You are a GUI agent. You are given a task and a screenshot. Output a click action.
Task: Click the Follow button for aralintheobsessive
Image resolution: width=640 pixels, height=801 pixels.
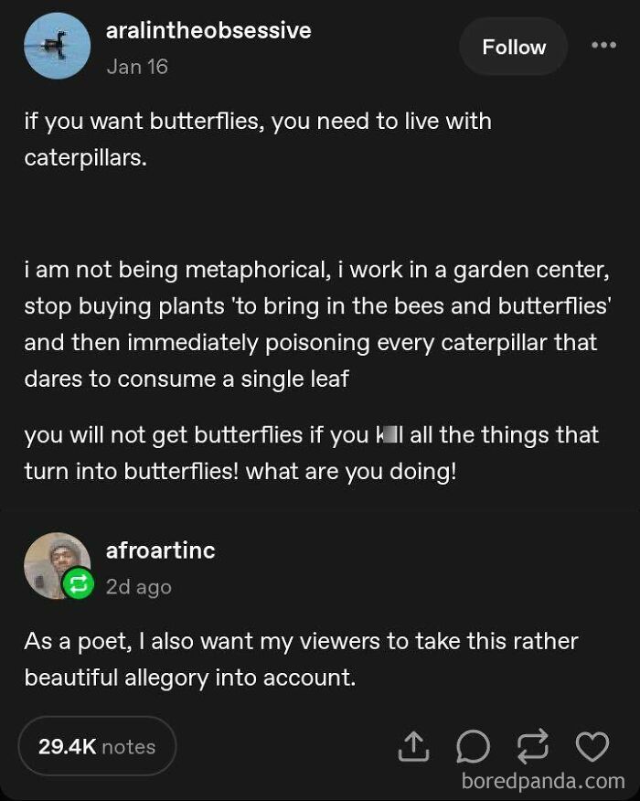tap(514, 47)
